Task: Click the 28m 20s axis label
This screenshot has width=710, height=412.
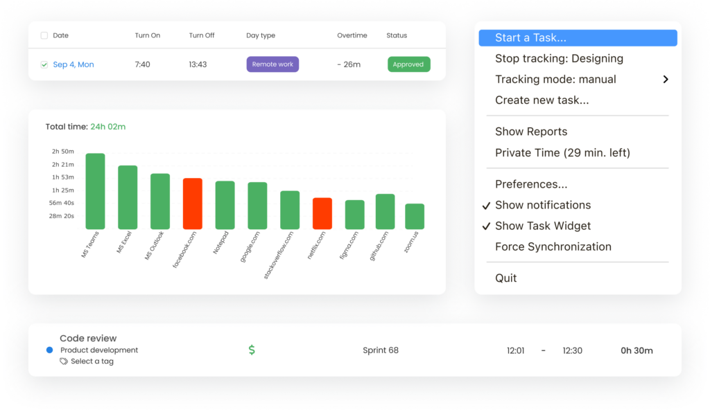Action: pyautogui.click(x=61, y=216)
